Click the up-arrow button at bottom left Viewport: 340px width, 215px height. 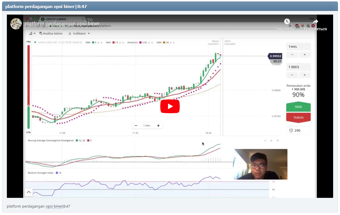tap(29, 192)
